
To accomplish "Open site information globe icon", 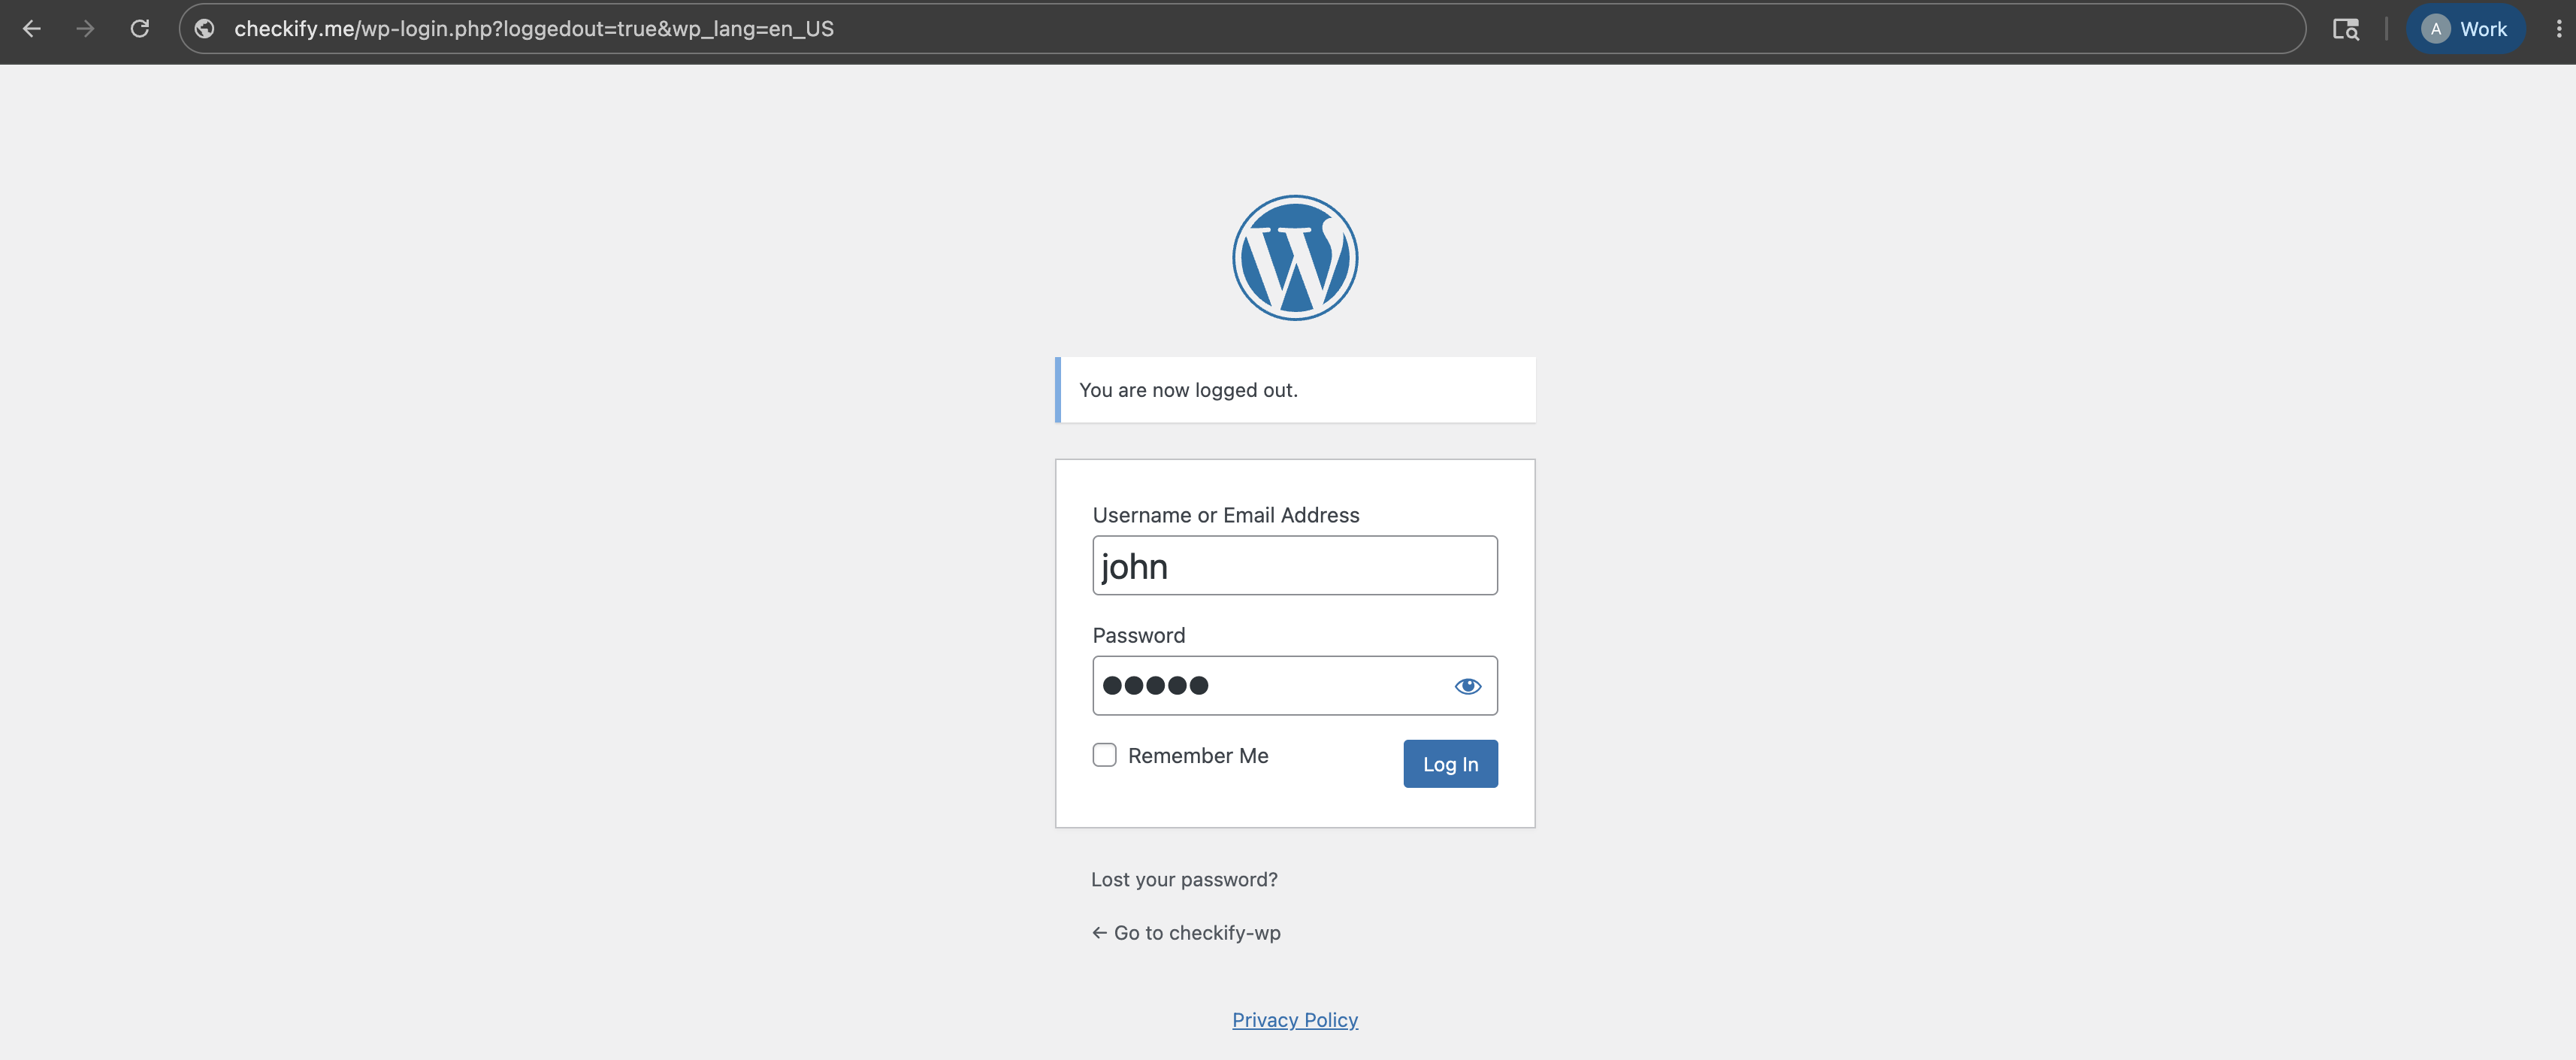I will pyautogui.click(x=205, y=29).
